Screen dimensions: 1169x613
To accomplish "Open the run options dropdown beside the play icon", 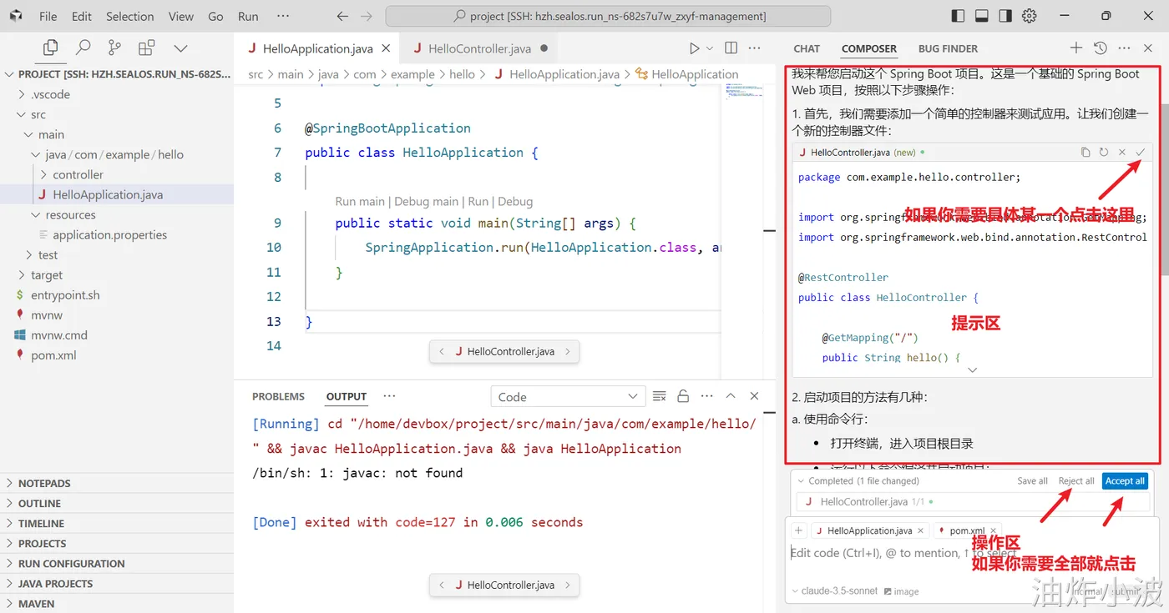I will tap(711, 48).
